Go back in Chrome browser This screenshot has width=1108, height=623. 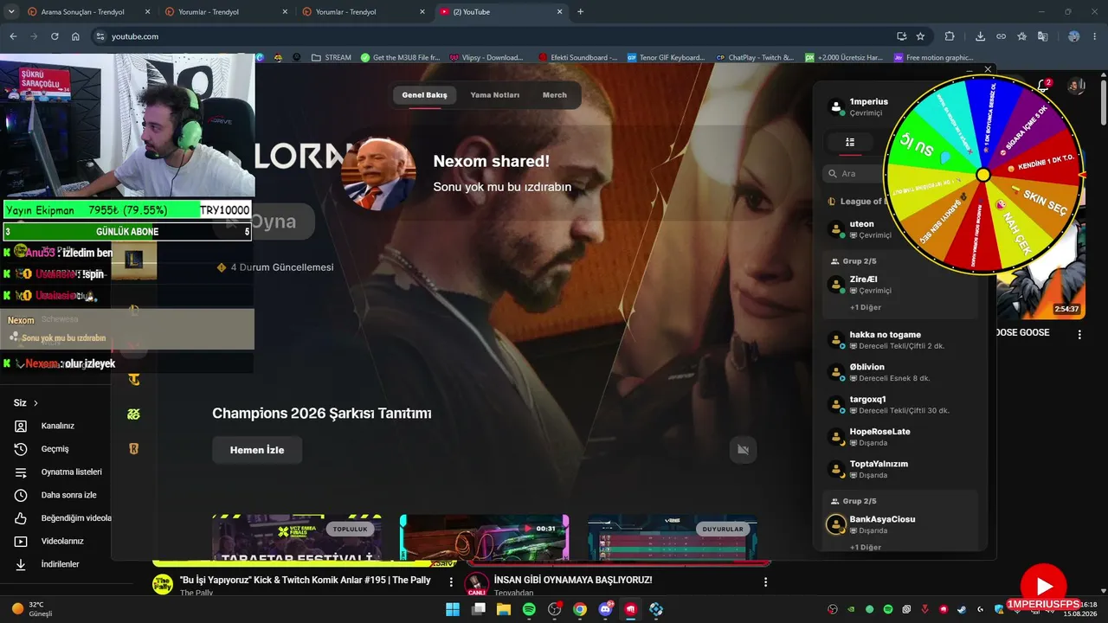[13, 36]
